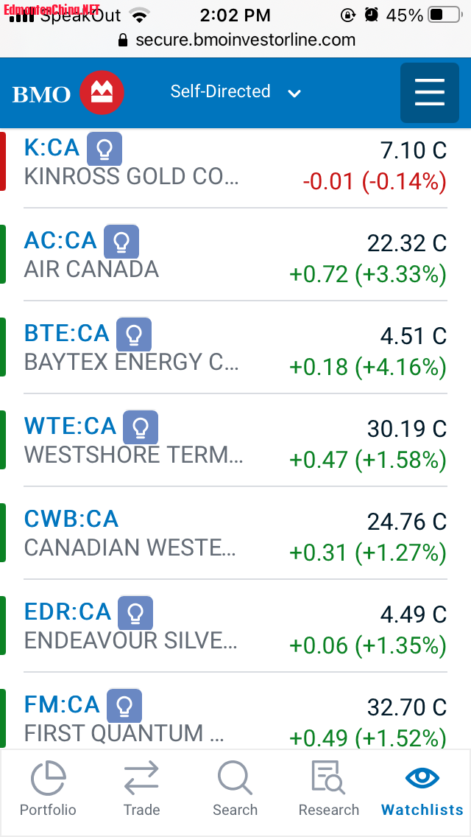This screenshot has width=471, height=837.
Task: Tap lightbulb icon beside WTE:CA
Action: [141, 427]
